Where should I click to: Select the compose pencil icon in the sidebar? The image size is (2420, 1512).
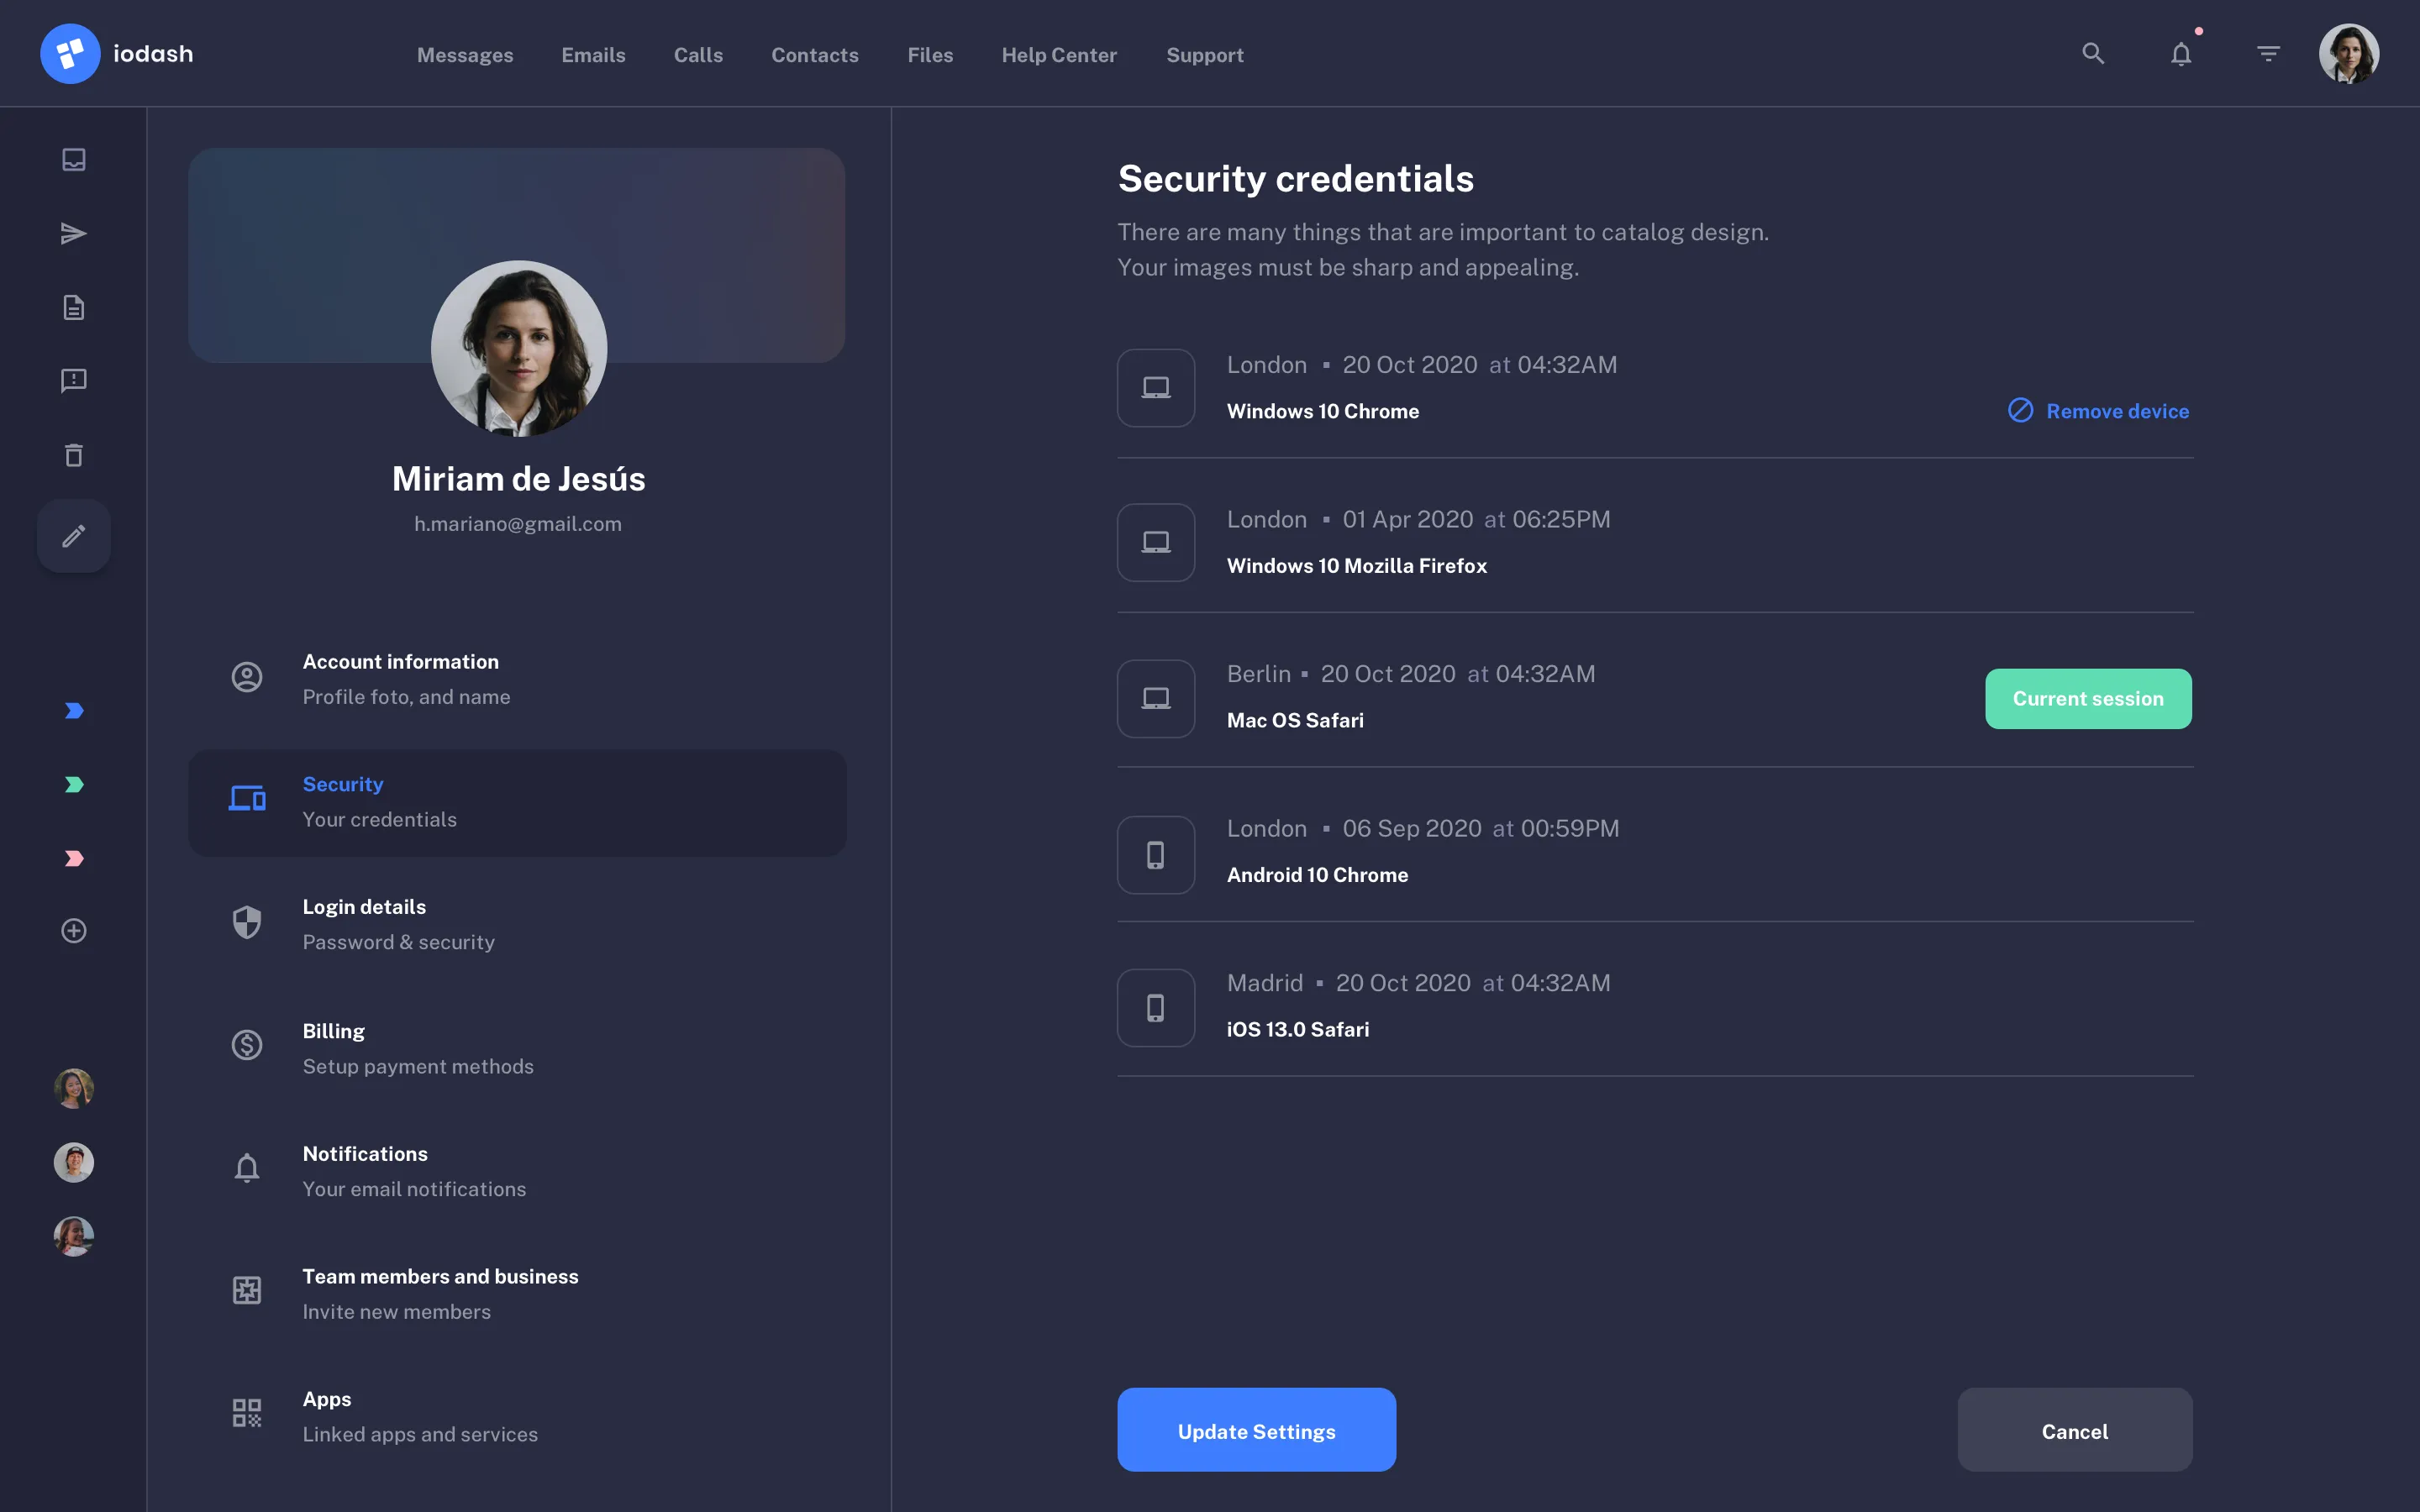[x=73, y=536]
